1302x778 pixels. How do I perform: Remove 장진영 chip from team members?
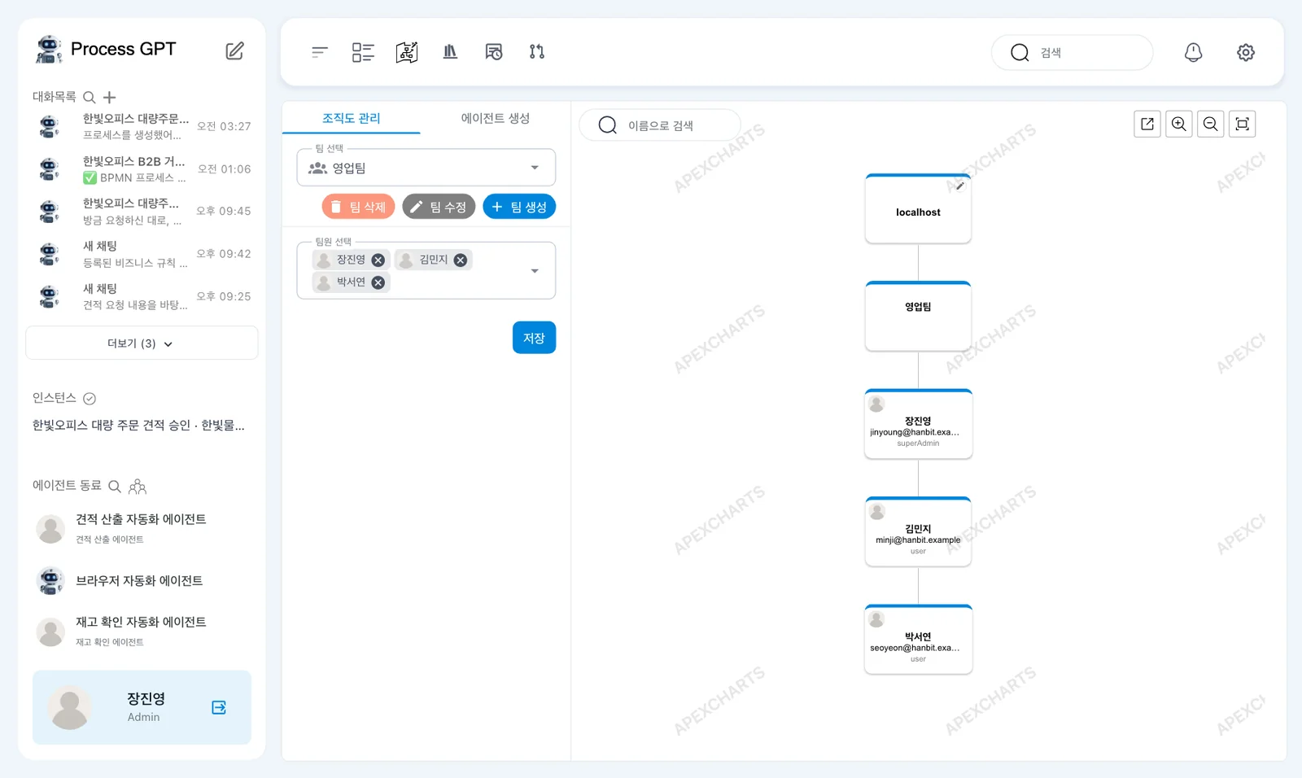[378, 260]
